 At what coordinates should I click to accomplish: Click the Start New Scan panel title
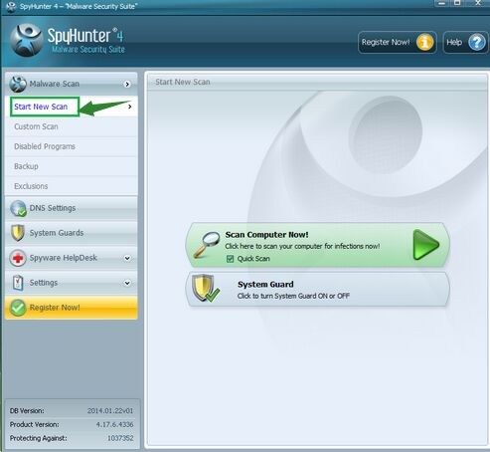183,82
